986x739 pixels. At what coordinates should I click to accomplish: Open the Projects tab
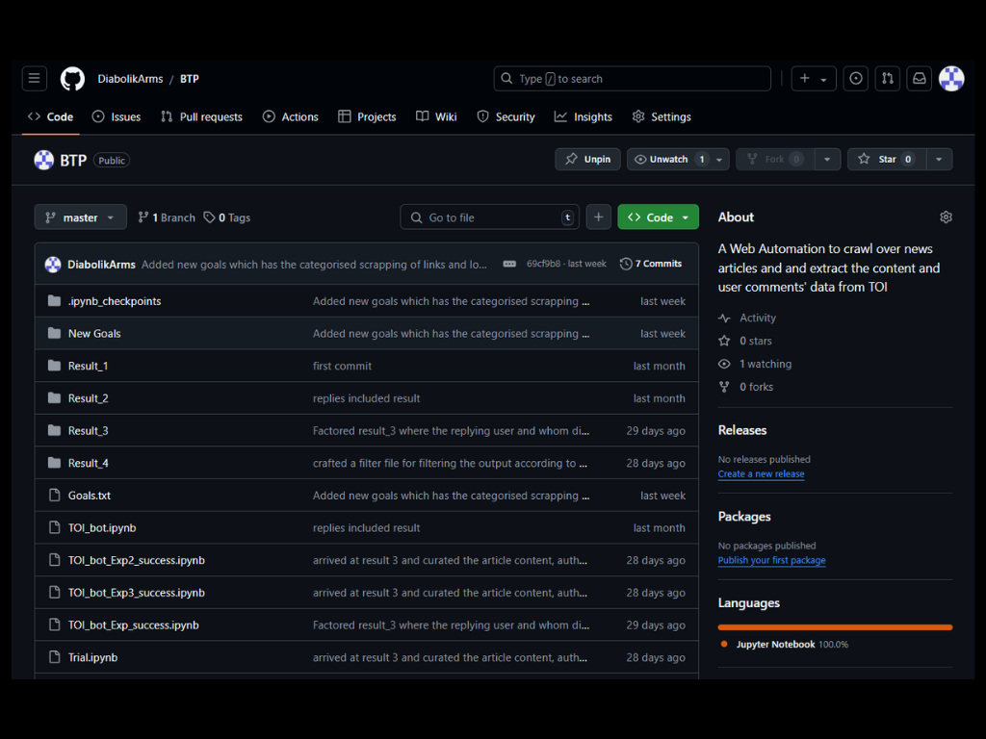(x=367, y=116)
